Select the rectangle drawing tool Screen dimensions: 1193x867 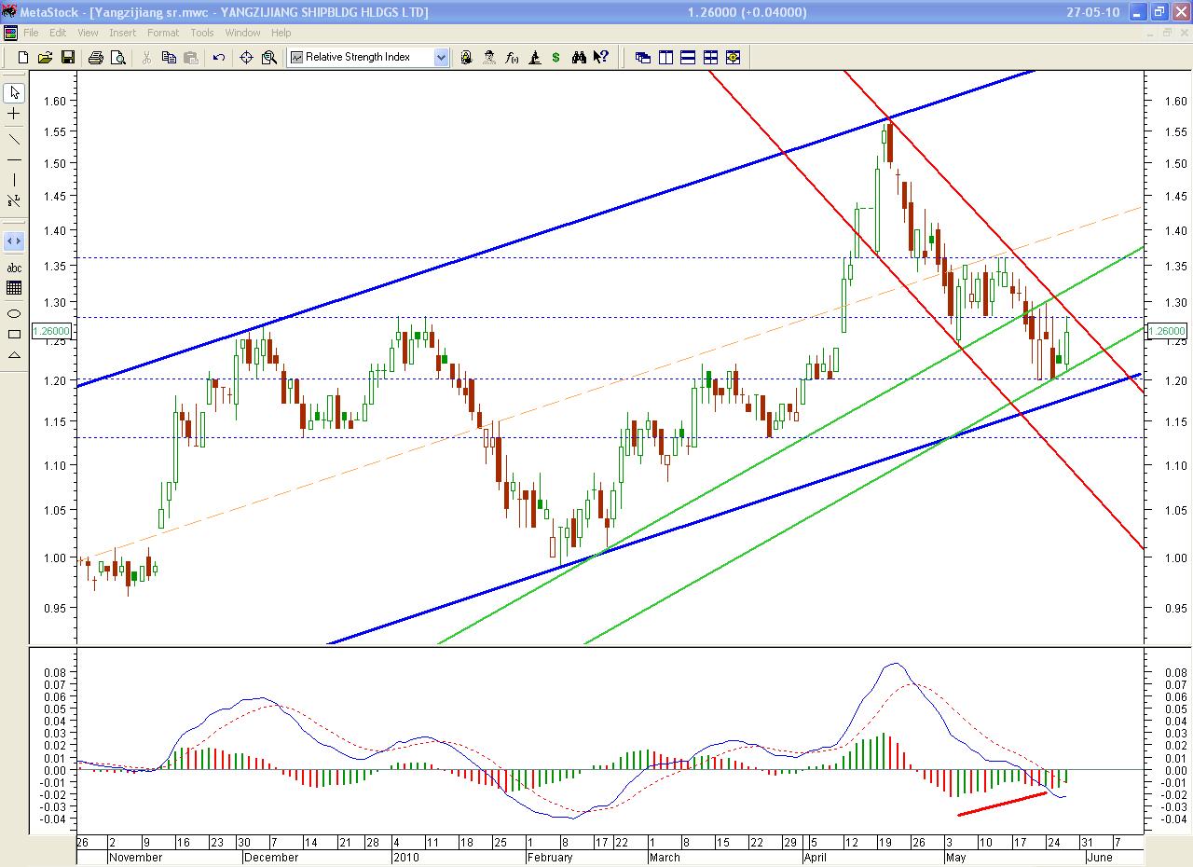tap(14, 334)
